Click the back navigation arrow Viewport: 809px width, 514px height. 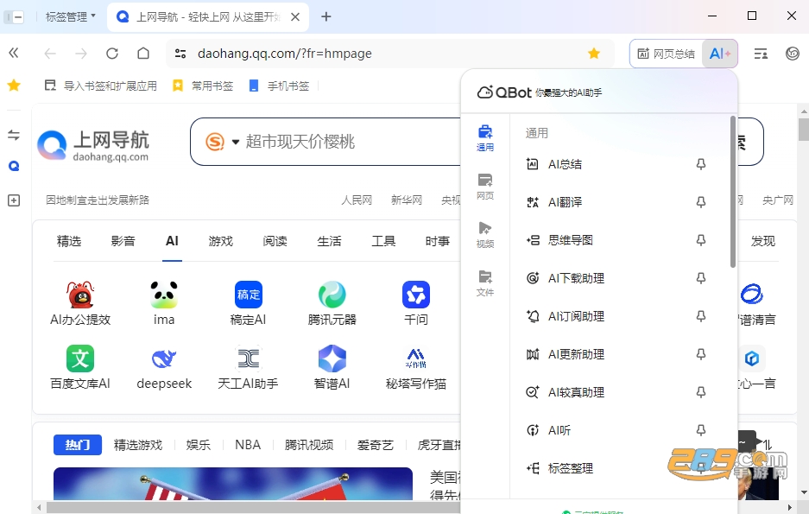pos(49,54)
